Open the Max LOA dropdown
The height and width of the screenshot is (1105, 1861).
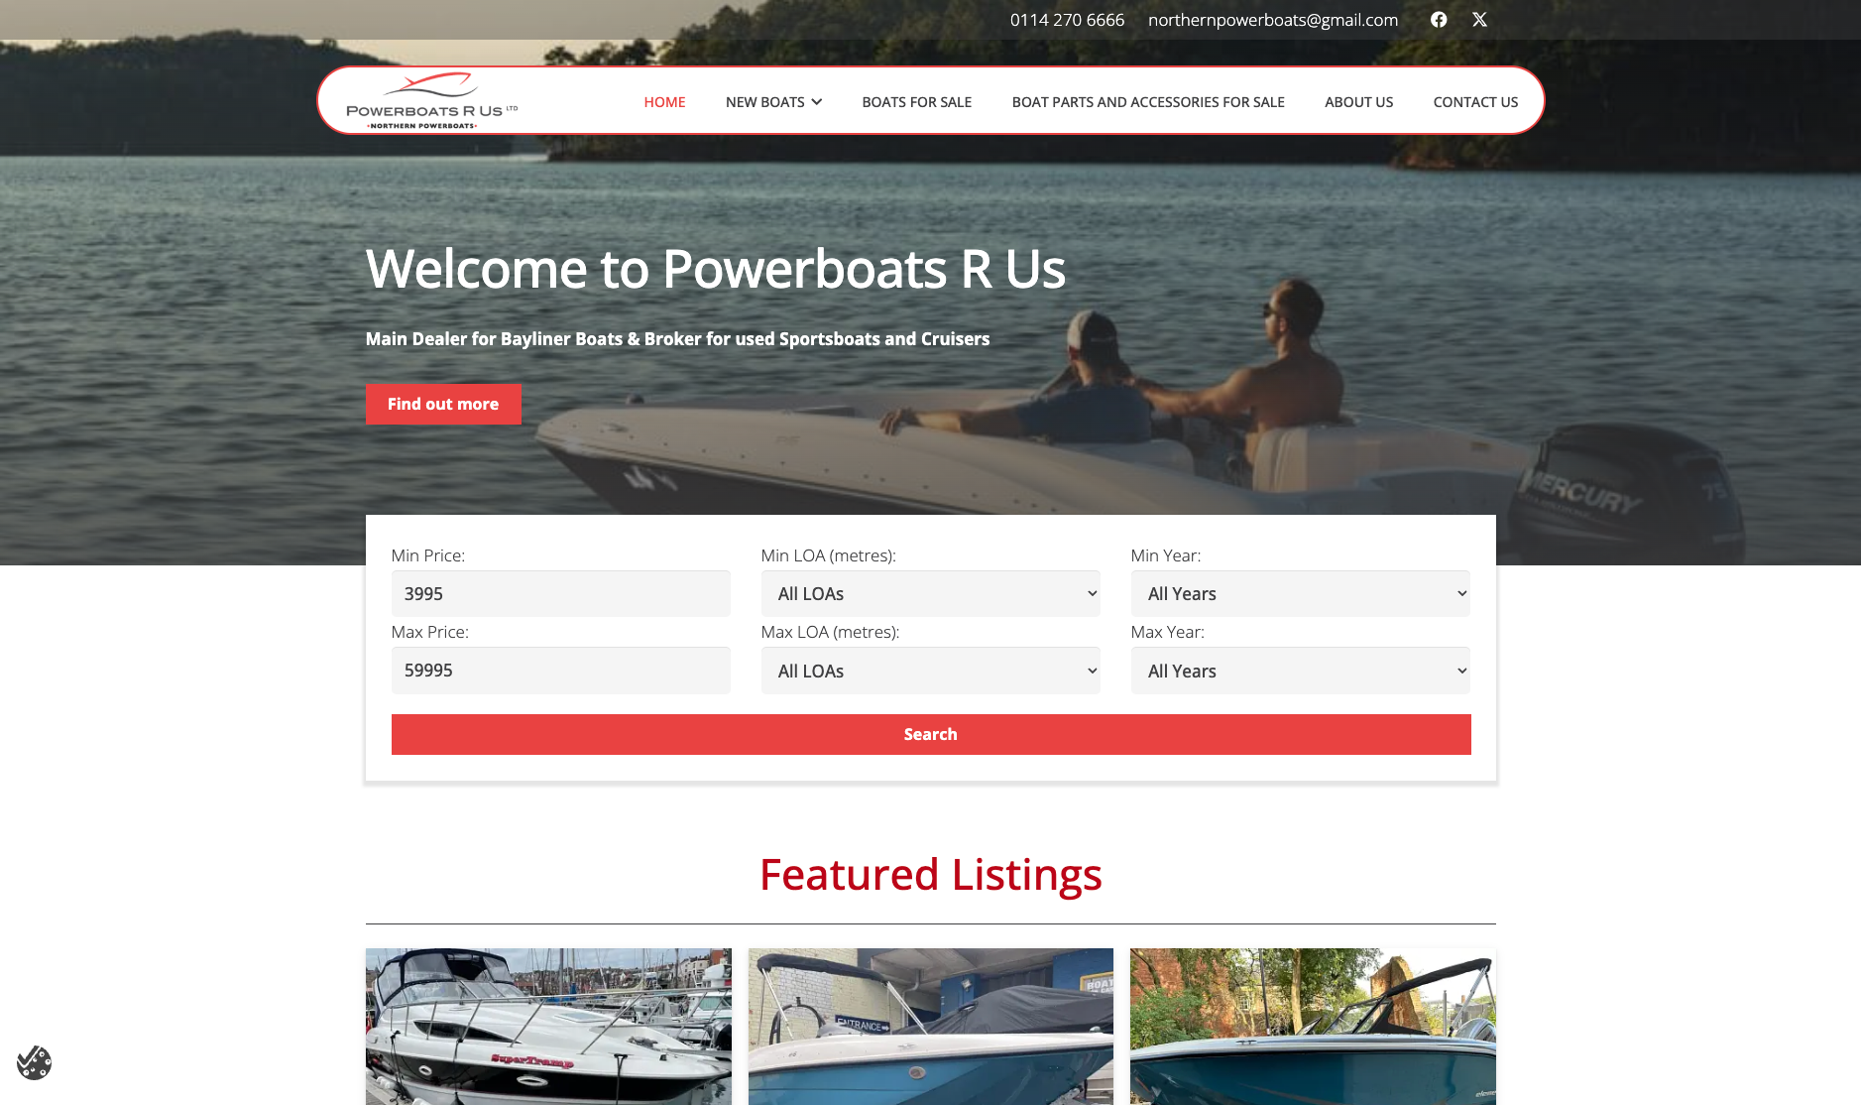tap(930, 671)
